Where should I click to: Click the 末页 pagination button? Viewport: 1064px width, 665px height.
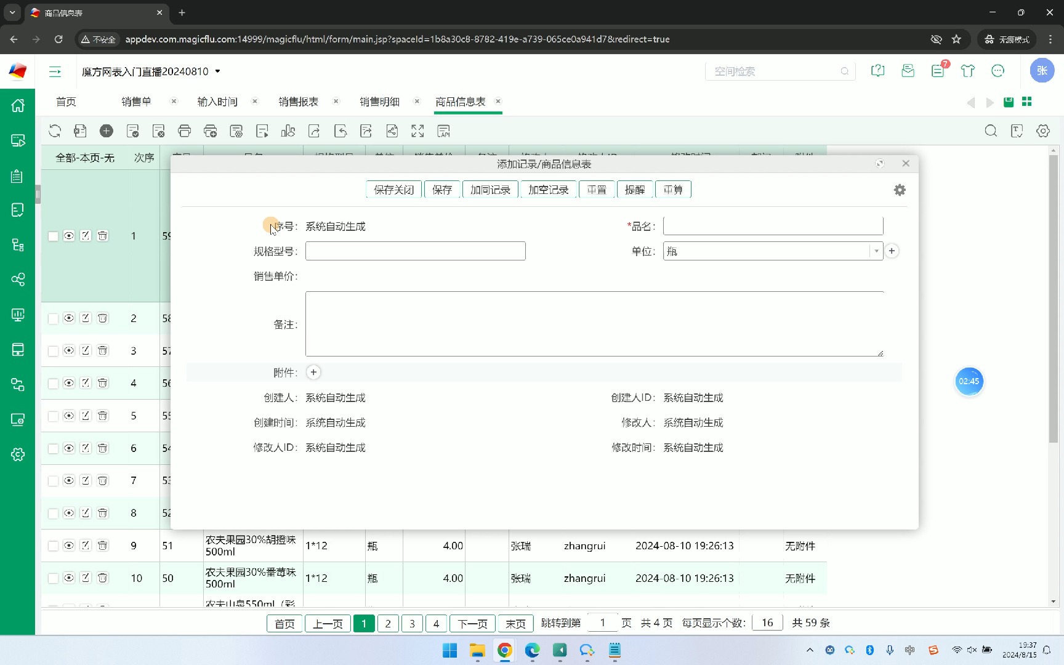pos(516,623)
